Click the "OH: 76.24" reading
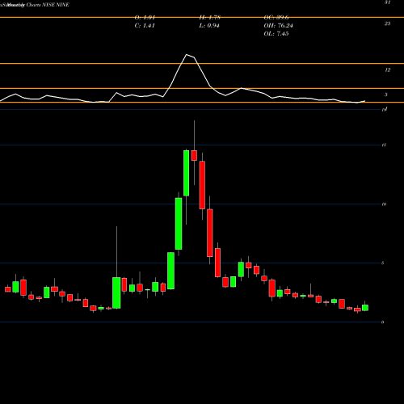The image size is (404, 404). [279, 26]
